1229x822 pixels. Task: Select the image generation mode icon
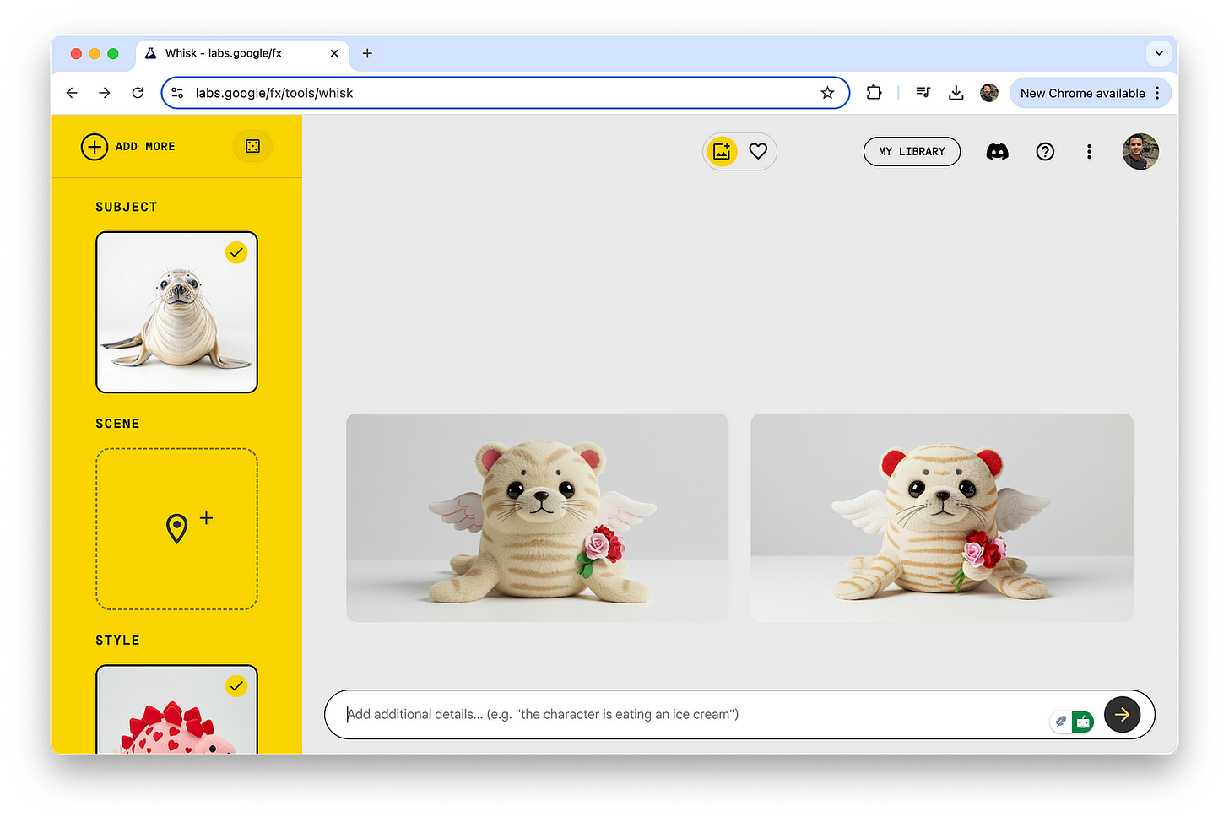pos(722,151)
